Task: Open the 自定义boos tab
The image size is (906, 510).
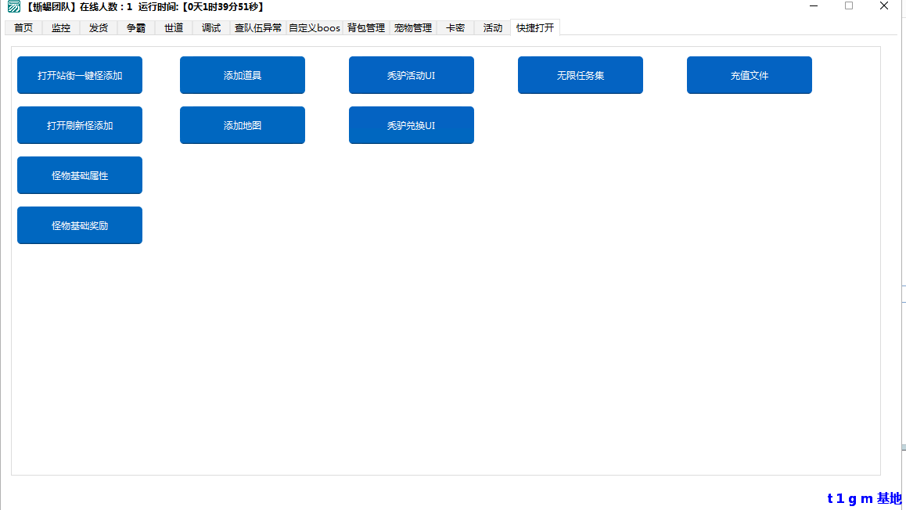Action: coord(315,28)
